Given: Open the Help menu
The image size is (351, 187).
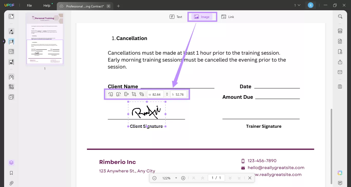Looking at the screenshot, I should (47, 5).
